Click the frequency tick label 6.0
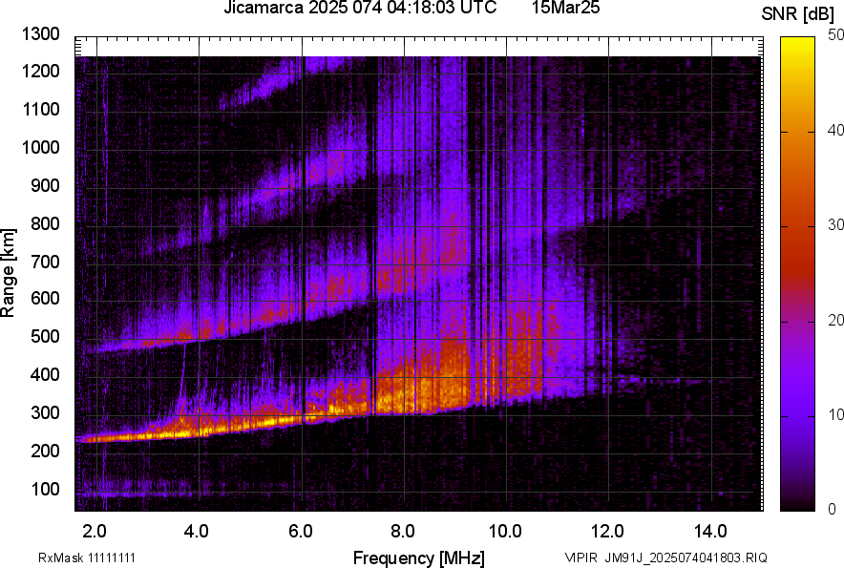Screen dimensions: 844x568 301,532
